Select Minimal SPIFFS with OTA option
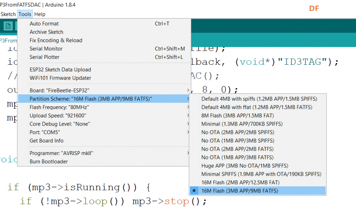 point(258,174)
